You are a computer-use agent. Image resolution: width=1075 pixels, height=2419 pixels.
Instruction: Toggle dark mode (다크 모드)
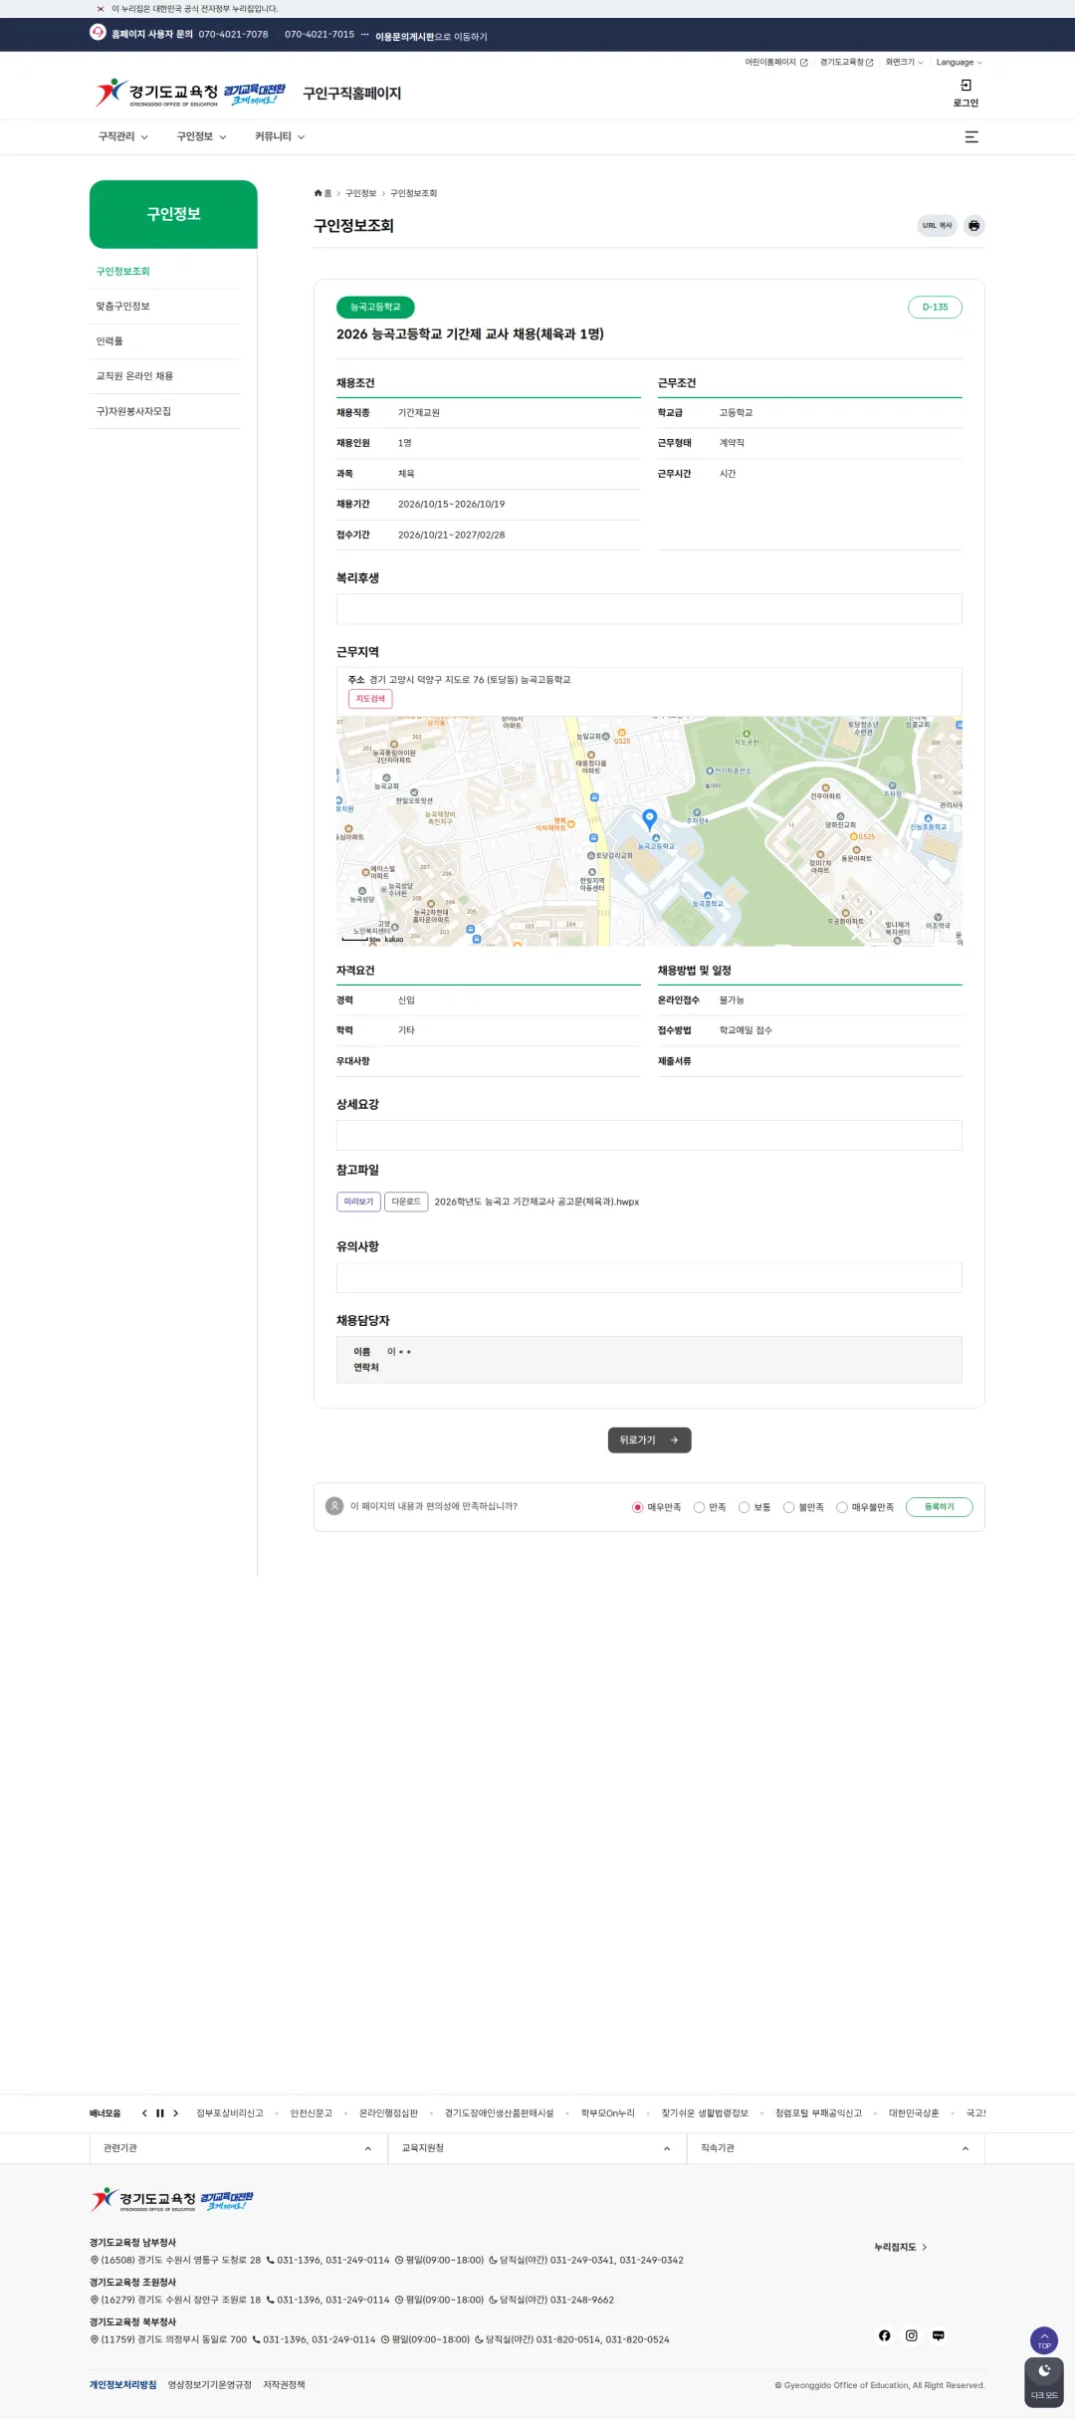[1044, 2382]
